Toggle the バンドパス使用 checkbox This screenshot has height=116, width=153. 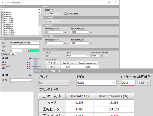tap(65, 14)
